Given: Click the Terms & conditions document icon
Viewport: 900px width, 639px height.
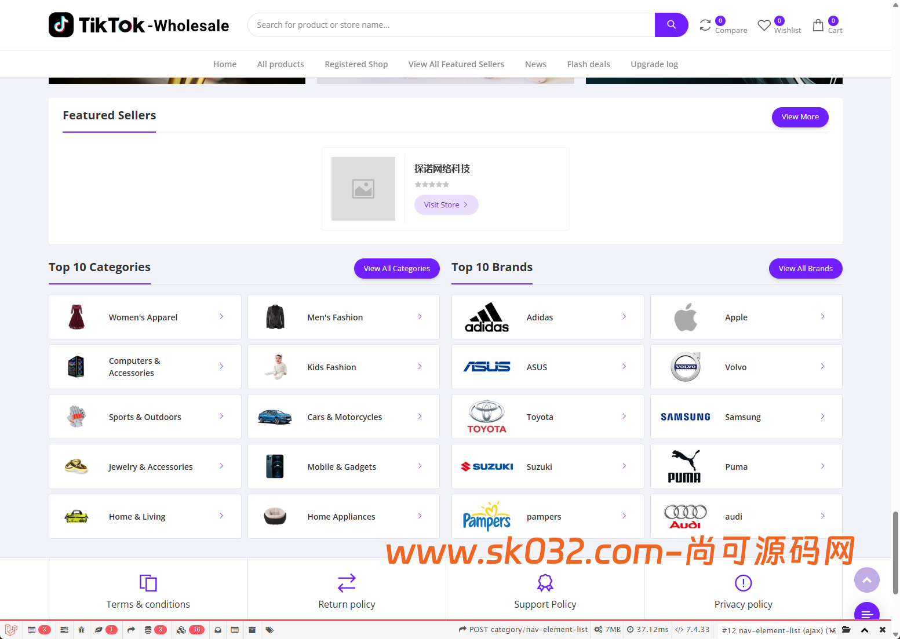Looking at the screenshot, I should pyautogui.click(x=148, y=583).
